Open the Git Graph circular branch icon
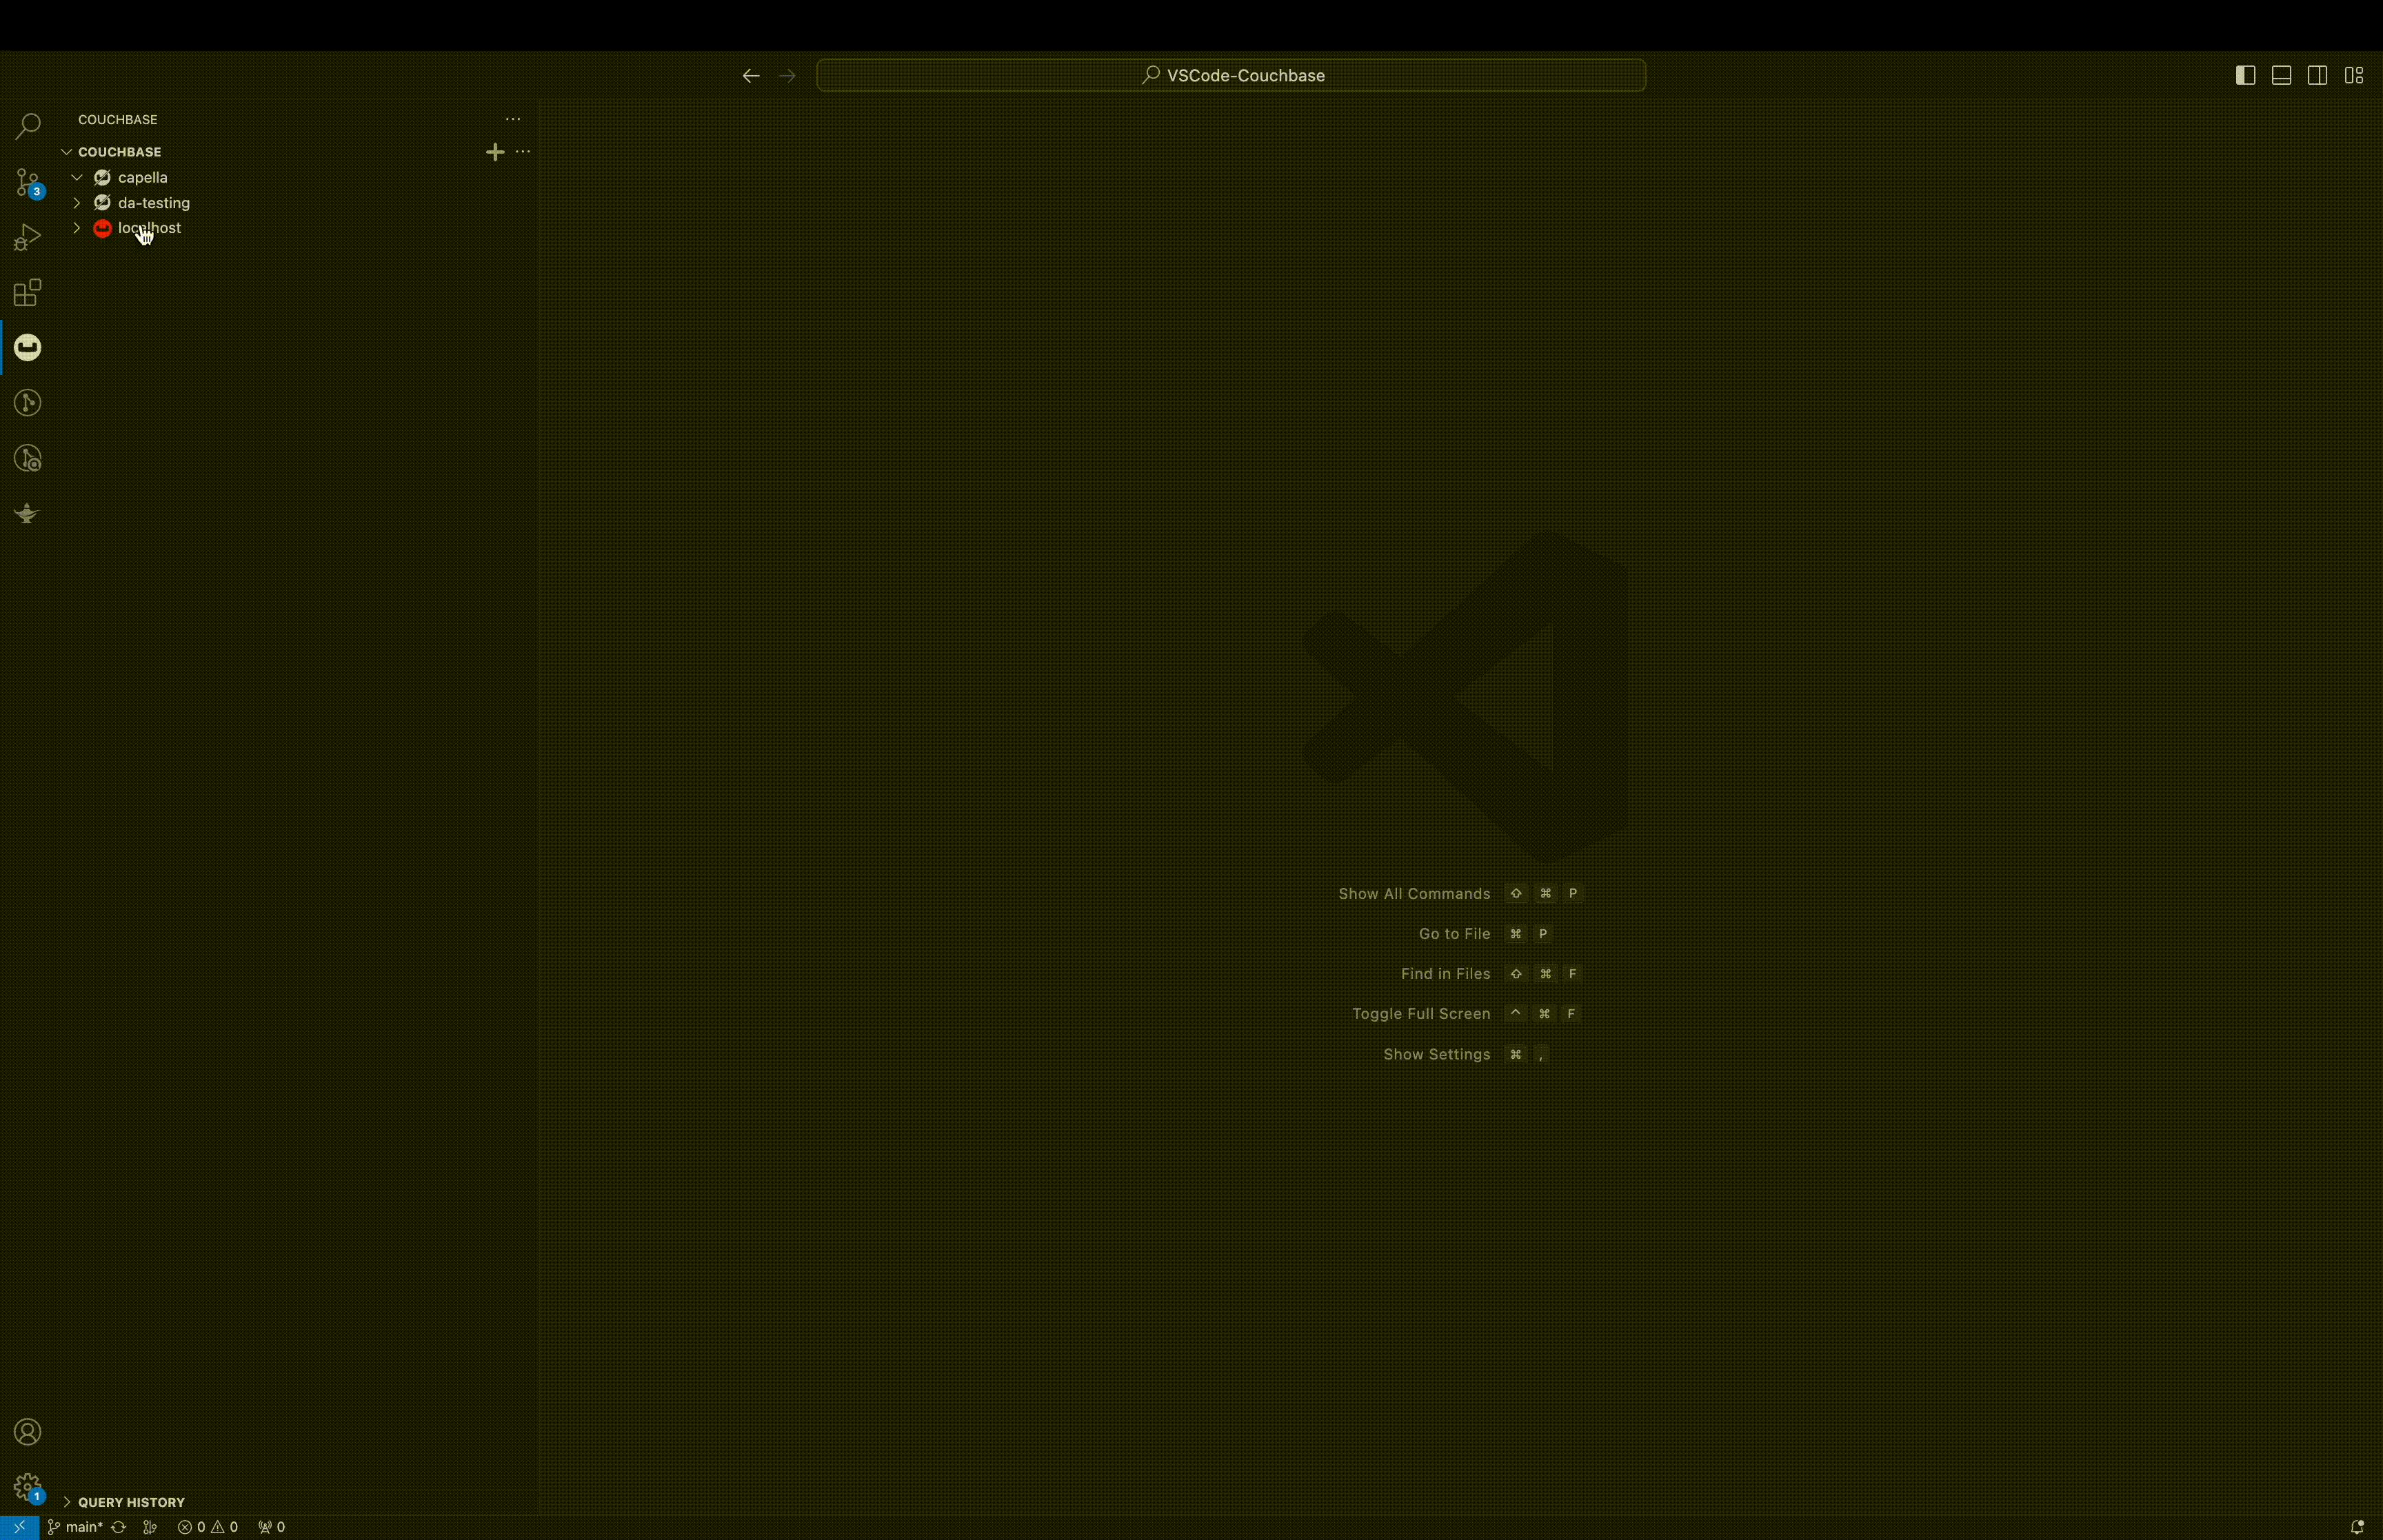This screenshot has width=2383, height=1540. pyautogui.click(x=27, y=402)
